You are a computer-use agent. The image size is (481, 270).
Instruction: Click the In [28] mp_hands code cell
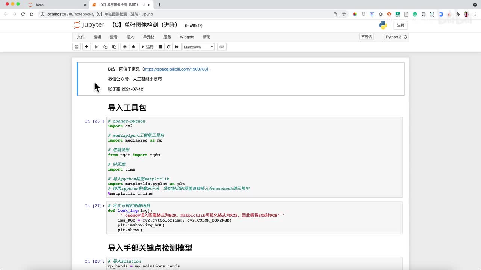pyautogui.click(x=254, y=264)
